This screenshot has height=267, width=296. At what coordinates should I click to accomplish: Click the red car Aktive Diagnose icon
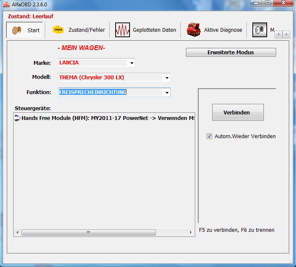click(194, 30)
